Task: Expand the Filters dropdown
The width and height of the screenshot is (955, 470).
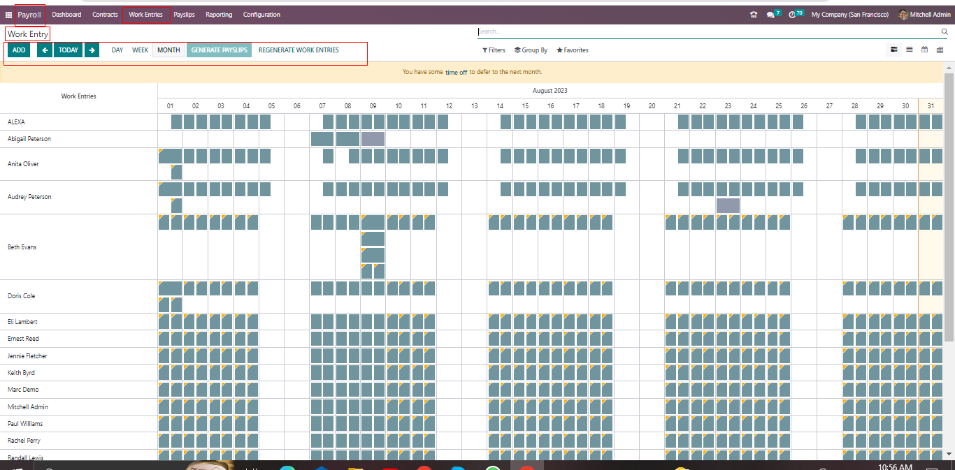Action: (494, 50)
